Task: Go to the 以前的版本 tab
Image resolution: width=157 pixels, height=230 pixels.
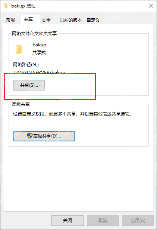Action: coord(71,20)
